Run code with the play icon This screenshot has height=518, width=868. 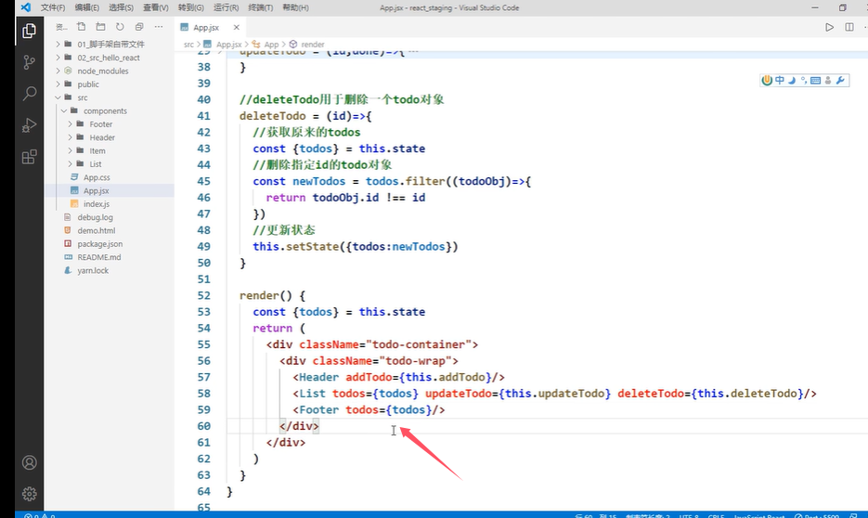click(829, 27)
